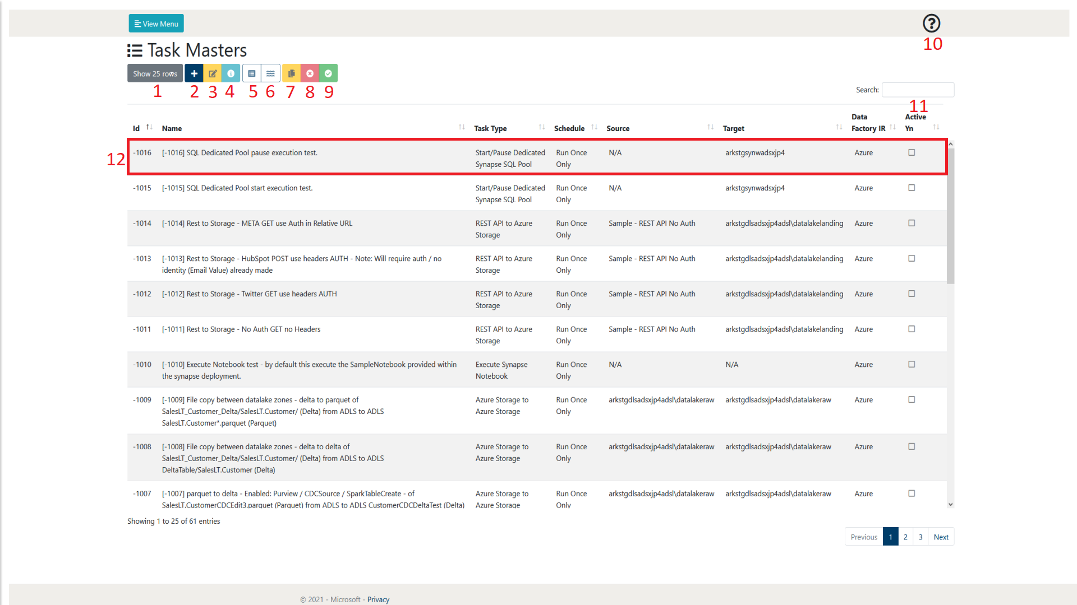Image resolution: width=1077 pixels, height=605 pixels.
Task: Open the Show 25 rows dropdown
Action: (x=155, y=73)
